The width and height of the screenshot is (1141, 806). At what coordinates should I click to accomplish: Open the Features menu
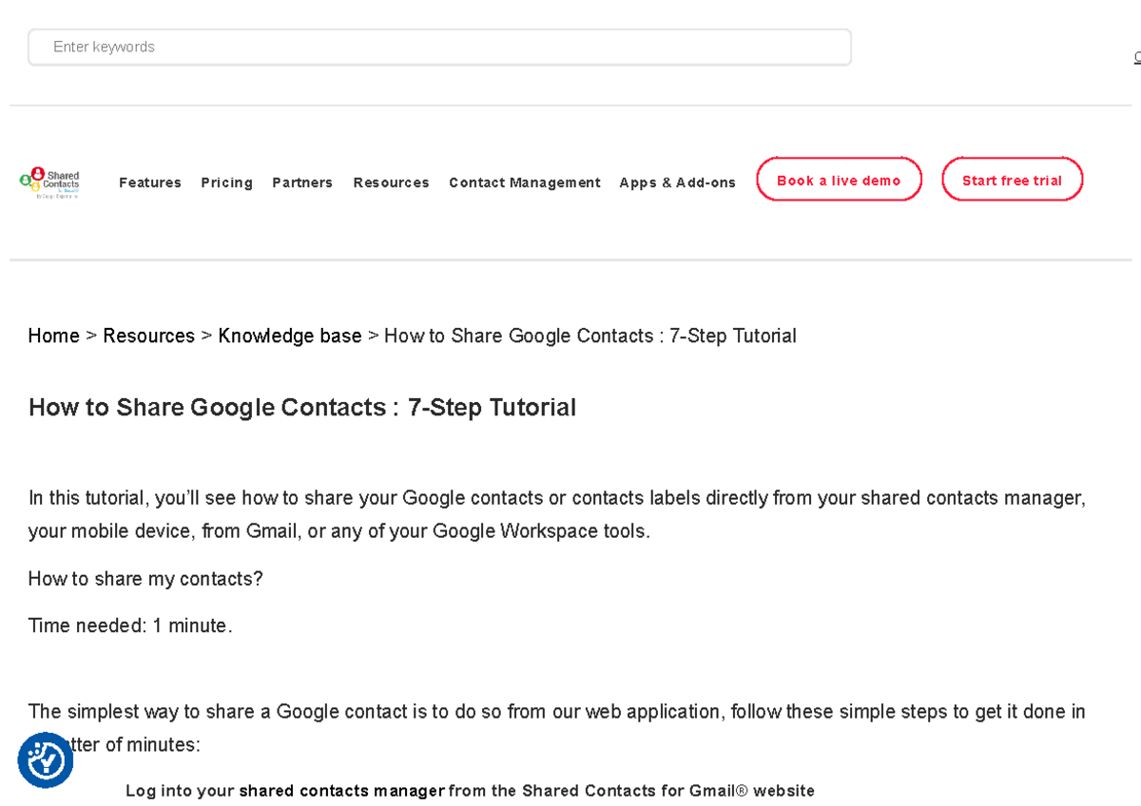coord(150,182)
